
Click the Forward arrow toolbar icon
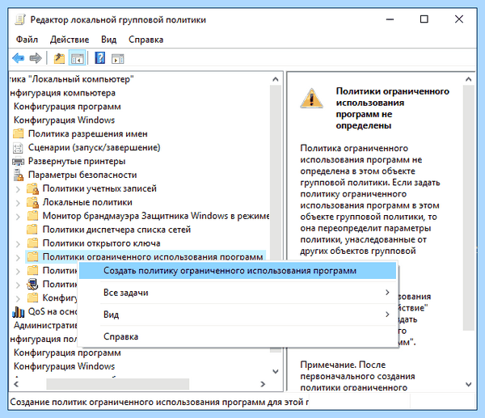coord(36,58)
